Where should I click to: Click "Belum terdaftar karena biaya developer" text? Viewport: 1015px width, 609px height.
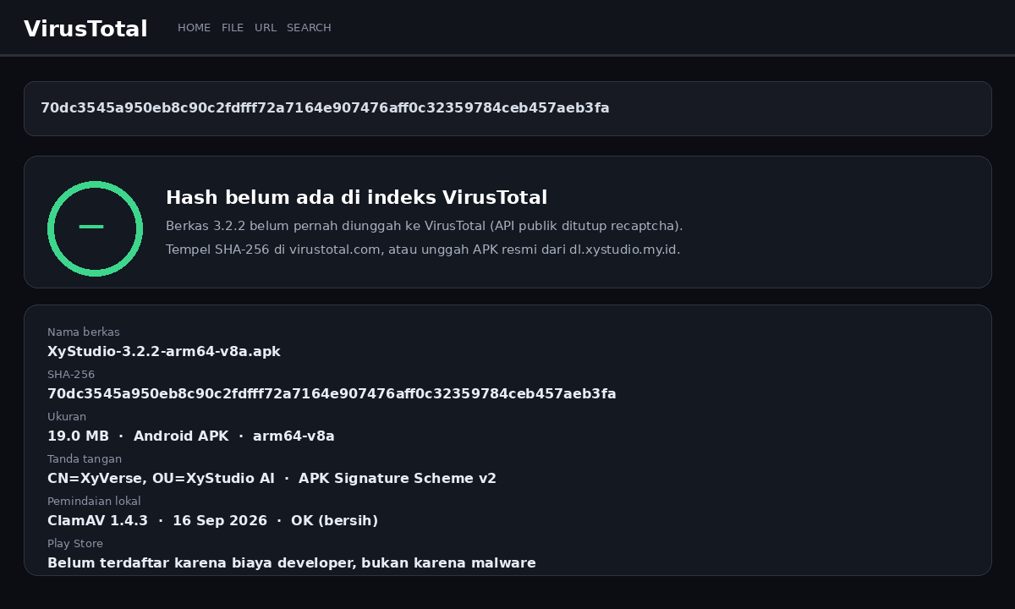click(x=292, y=563)
